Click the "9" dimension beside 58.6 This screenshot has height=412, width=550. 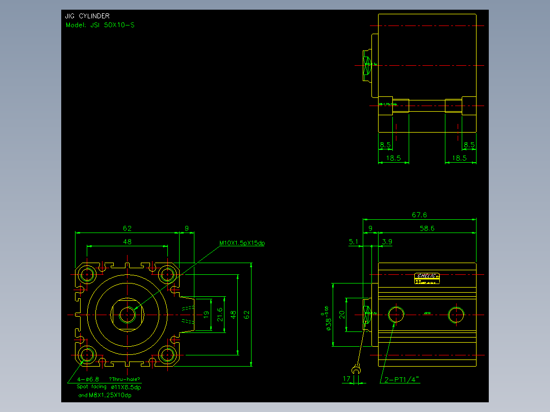(370, 228)
